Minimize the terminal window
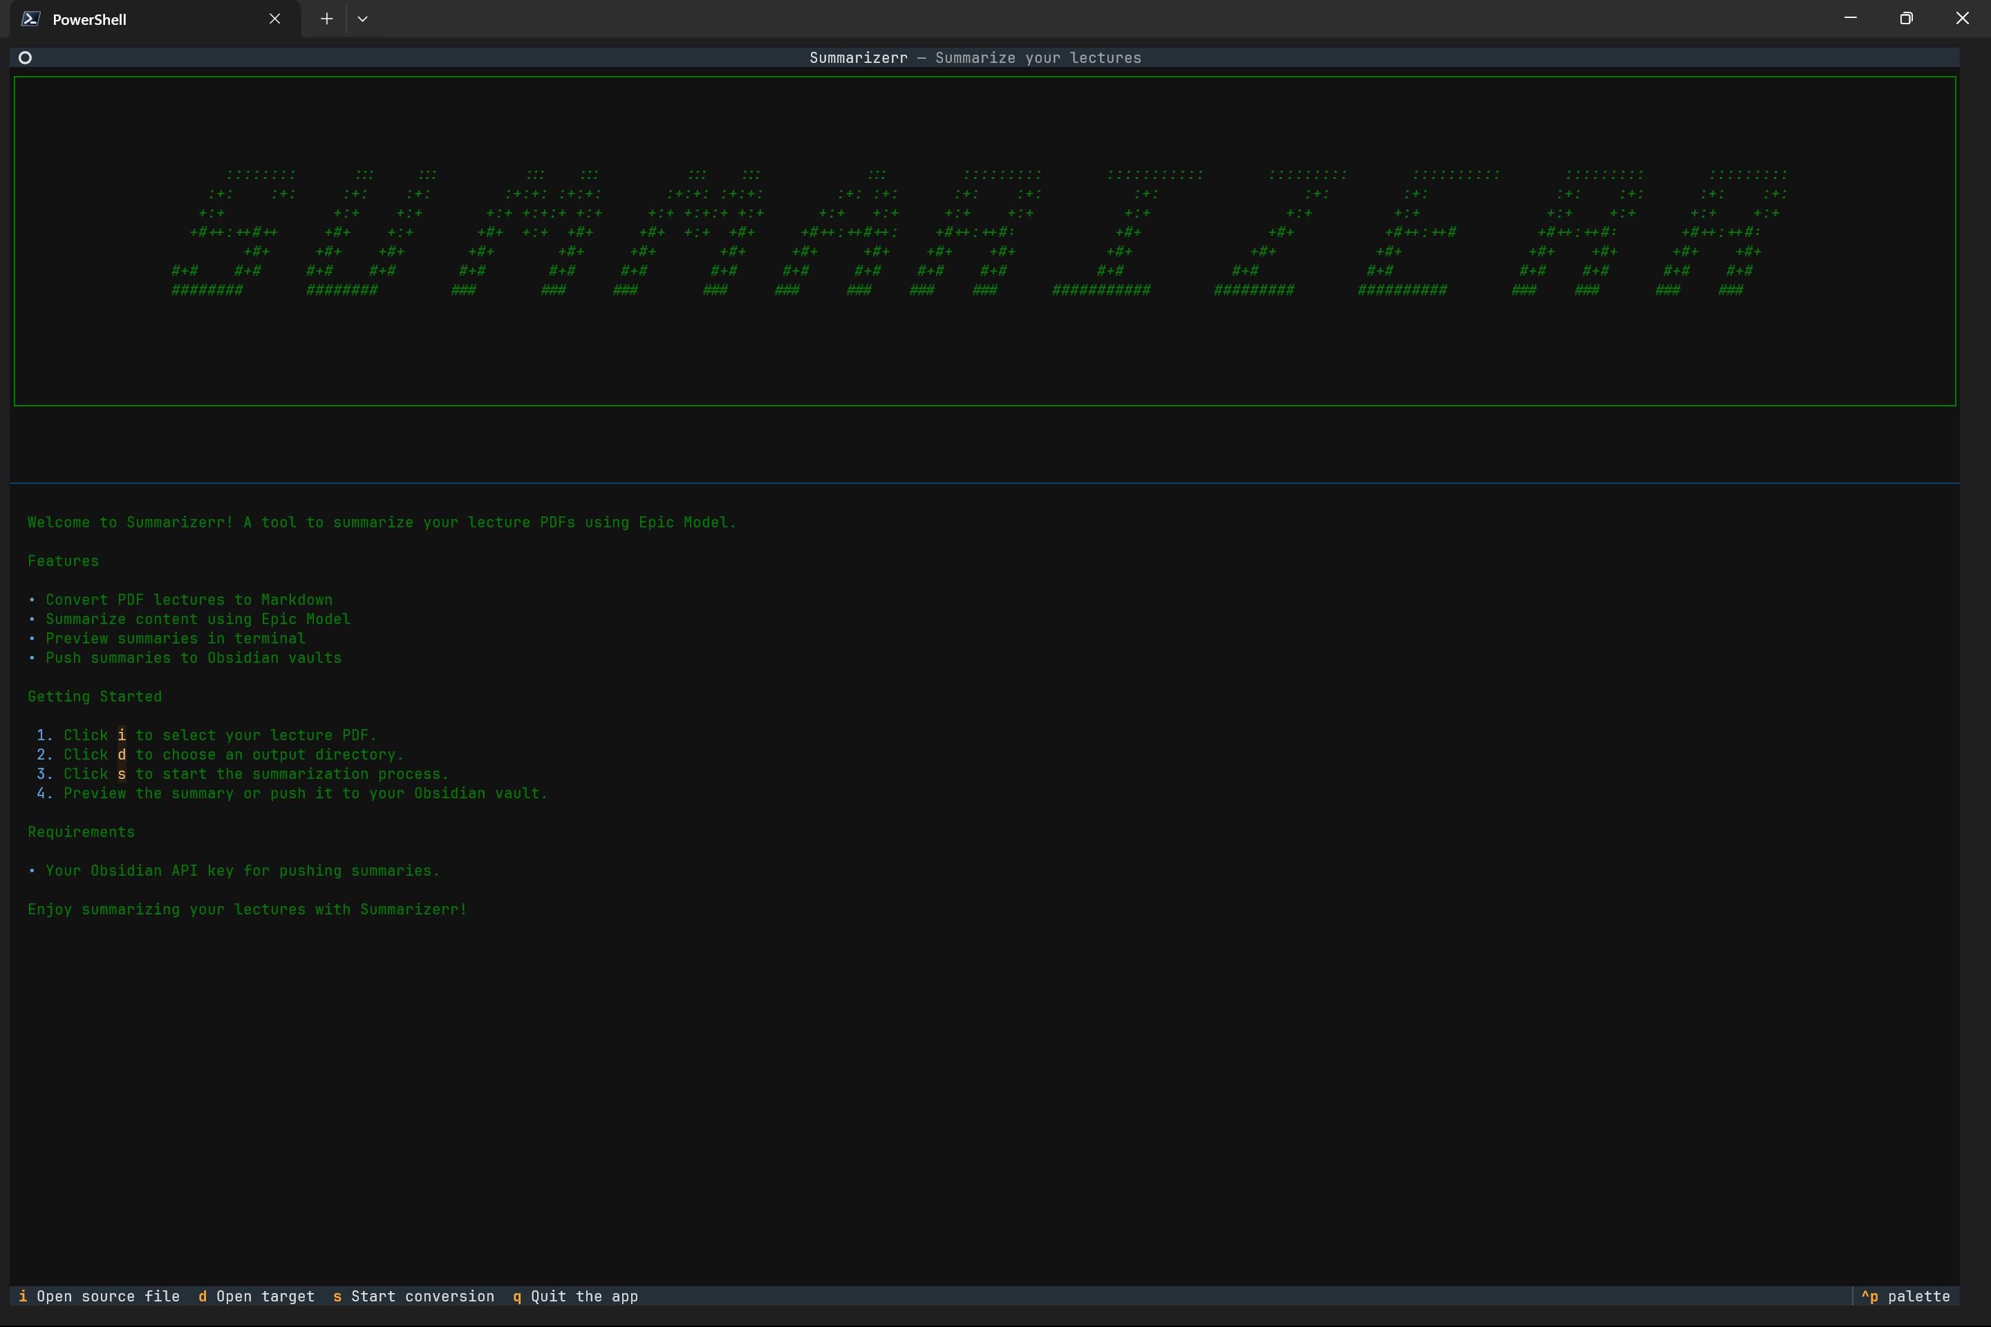 [1851, 19]
